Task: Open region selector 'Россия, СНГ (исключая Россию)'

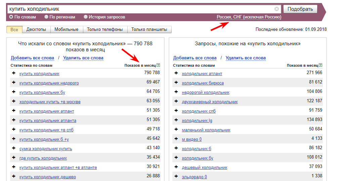Action: click(249, 17)
